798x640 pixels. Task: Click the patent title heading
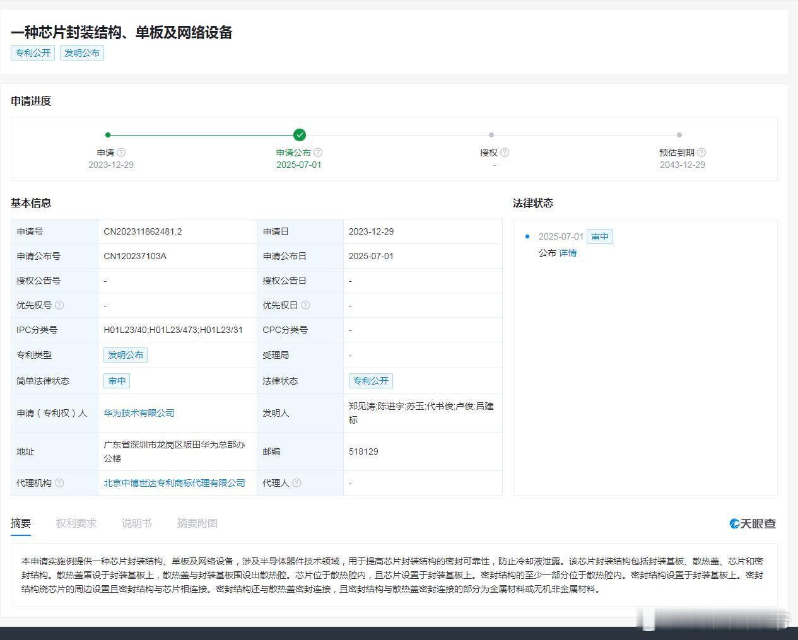click(x=122, y=32)
